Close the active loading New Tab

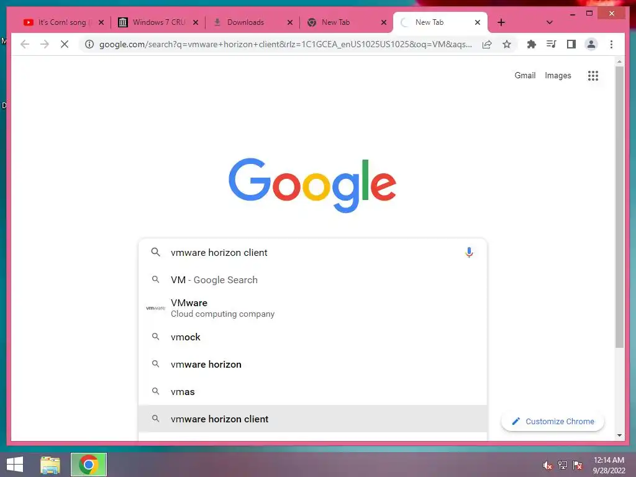click(478, 22)
